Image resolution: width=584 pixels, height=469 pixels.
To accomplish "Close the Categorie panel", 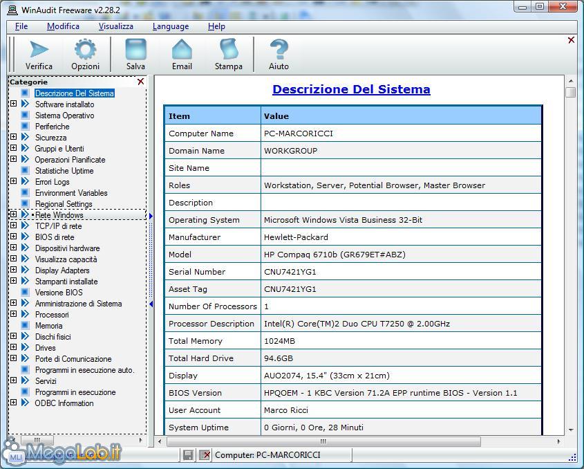I will click(140, 82).
